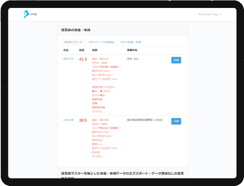This screenshot has height=186, width=244.
Task: Click the office name ending in (2056)
Action: click(x=144, y=120)
